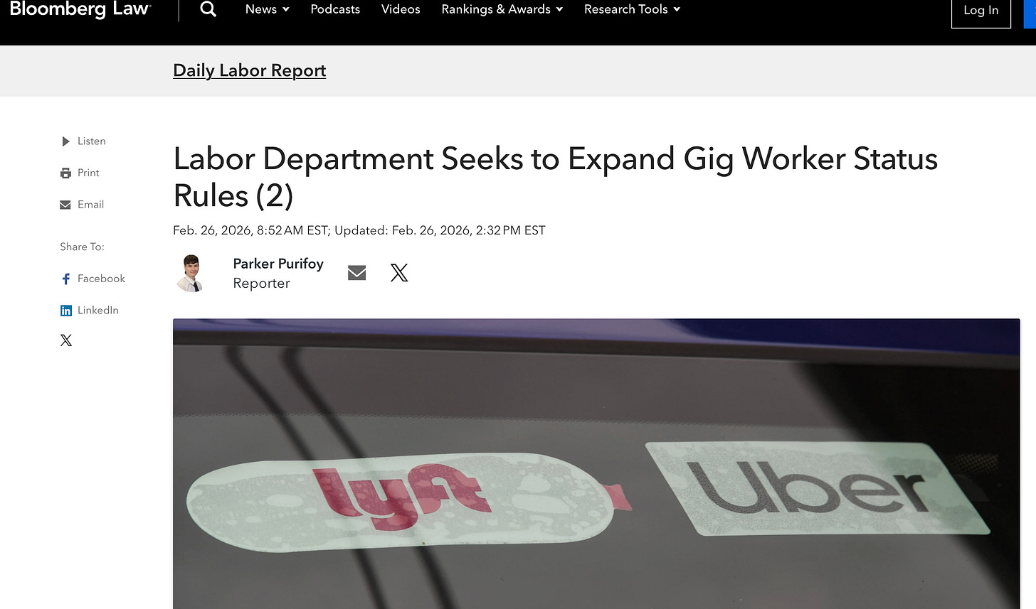1036x609 pixels.
Task: Click the publication date text
Action: pyautogui.click(x=359, y=230)
